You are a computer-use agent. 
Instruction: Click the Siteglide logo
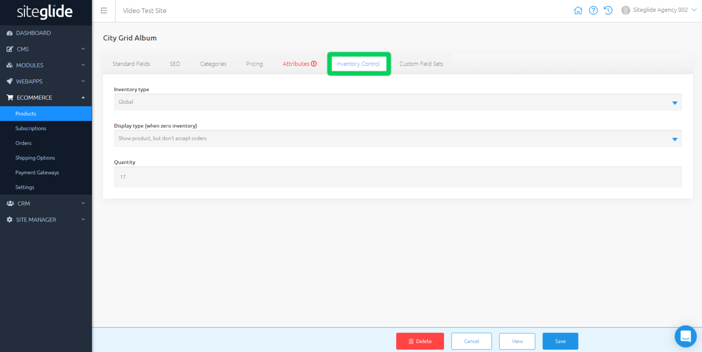(45, 12)
